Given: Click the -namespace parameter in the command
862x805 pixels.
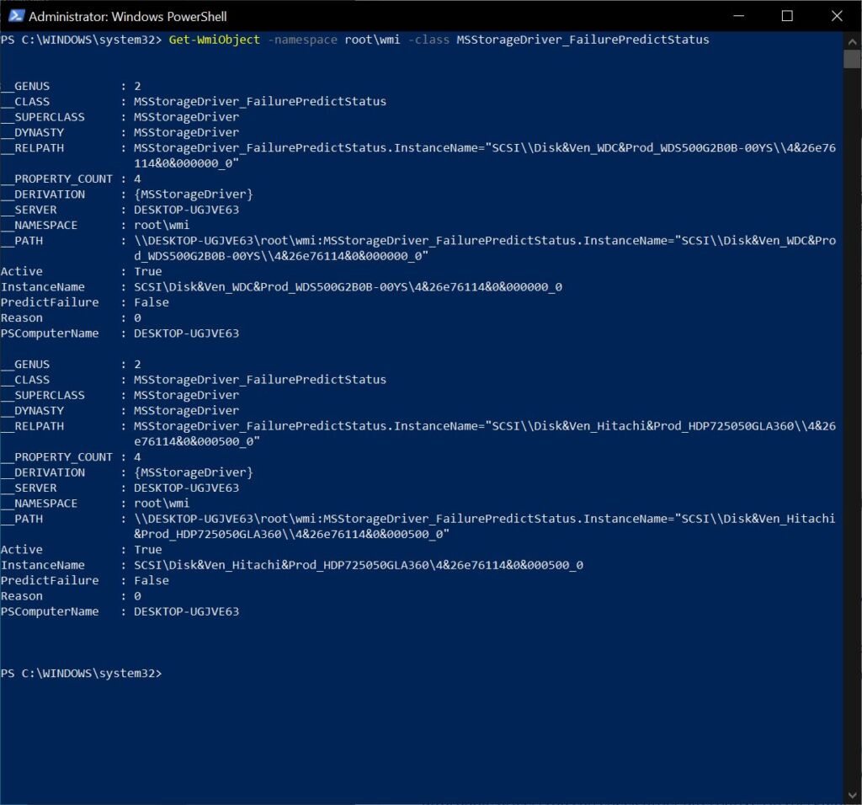Looking at the screenshot, I should coord(301,40).
